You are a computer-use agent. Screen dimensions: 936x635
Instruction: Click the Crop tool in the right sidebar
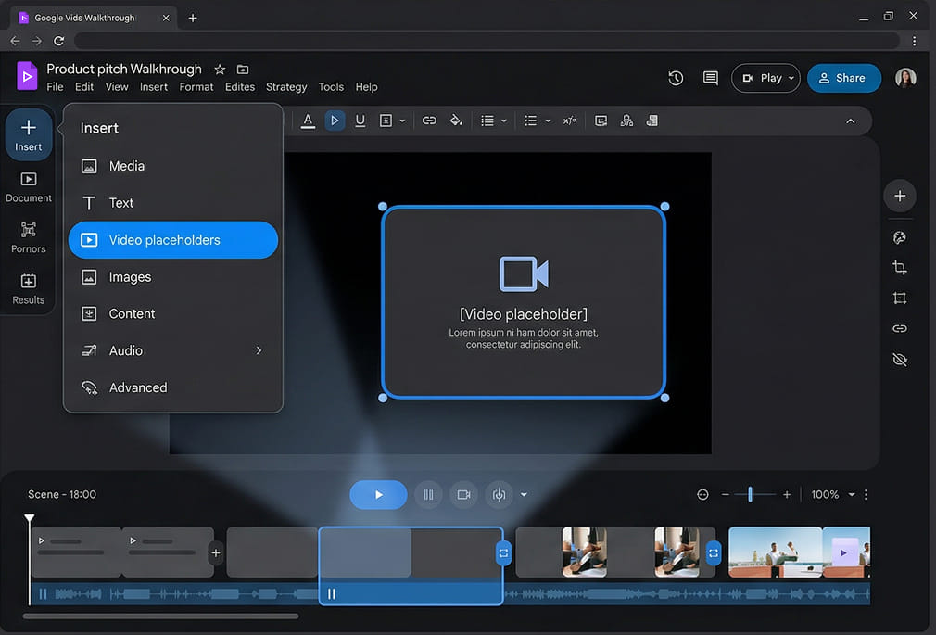coord(899,267)
